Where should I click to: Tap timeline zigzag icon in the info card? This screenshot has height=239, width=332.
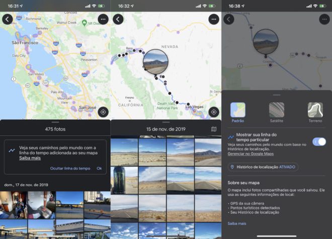pos(12,151)
